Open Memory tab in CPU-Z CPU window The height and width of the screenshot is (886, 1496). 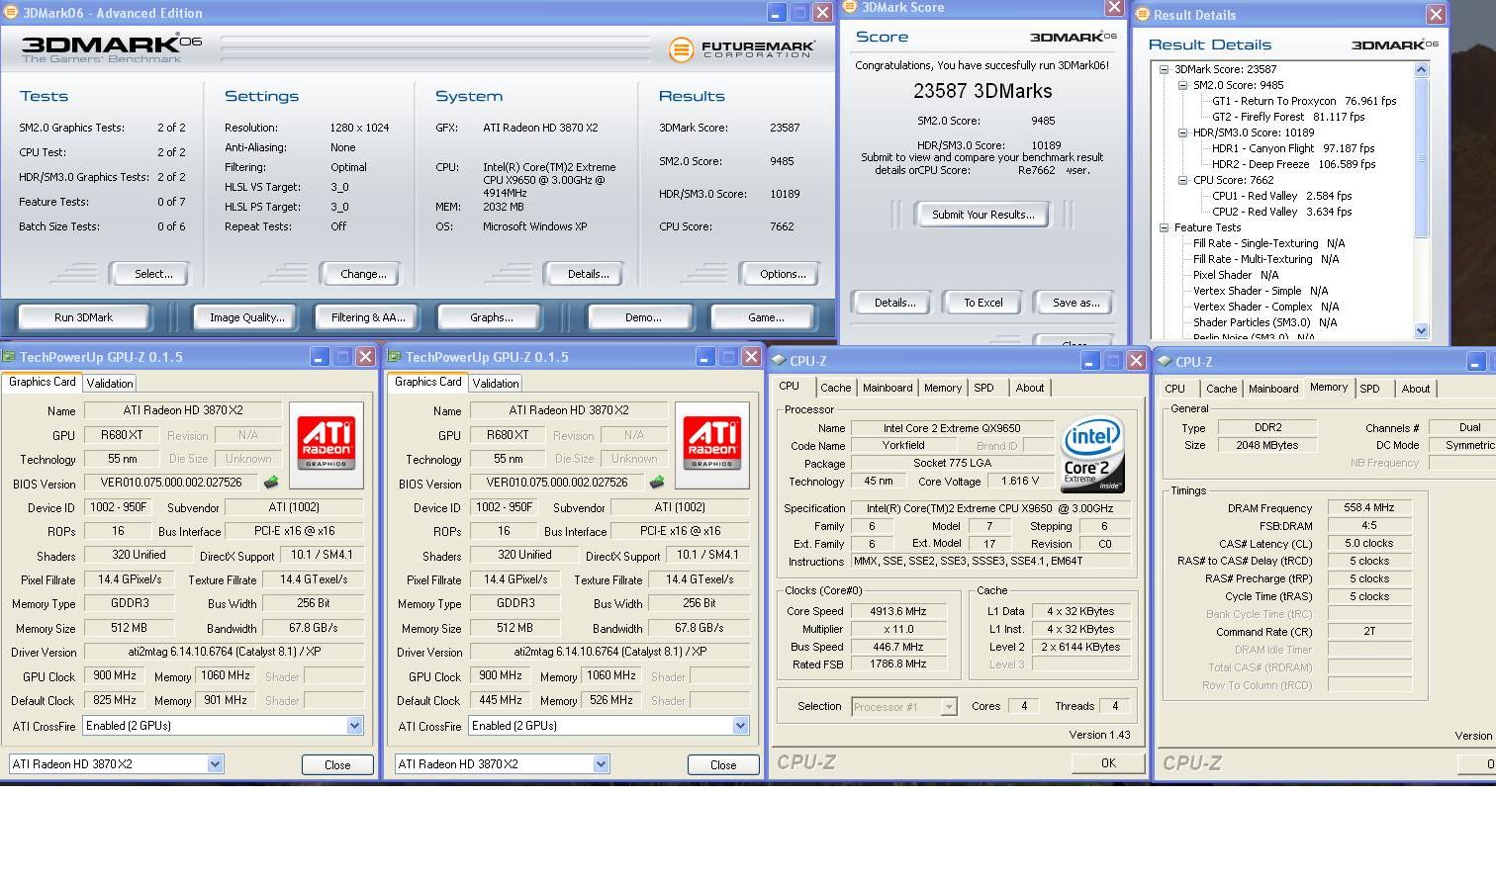tap(943, 388)
